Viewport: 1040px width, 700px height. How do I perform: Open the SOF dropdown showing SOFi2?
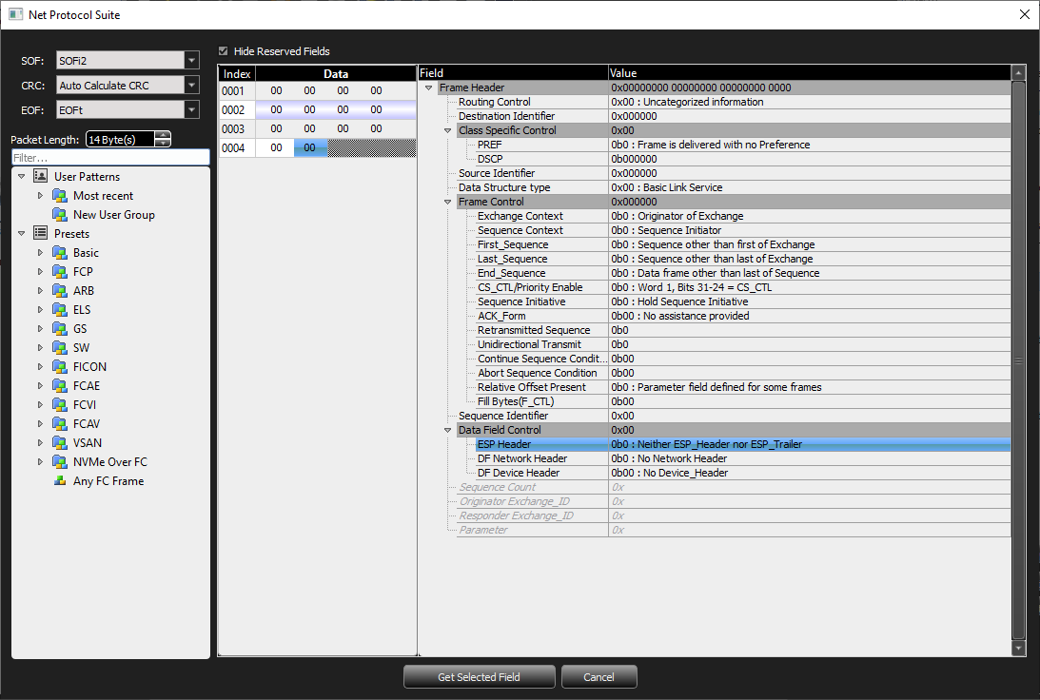pyautogui.click(x=128, y=60)
